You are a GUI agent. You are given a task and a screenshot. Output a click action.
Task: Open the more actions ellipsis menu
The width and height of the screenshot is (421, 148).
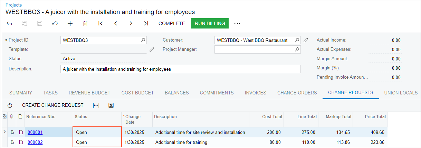click(x=237, y=23)
